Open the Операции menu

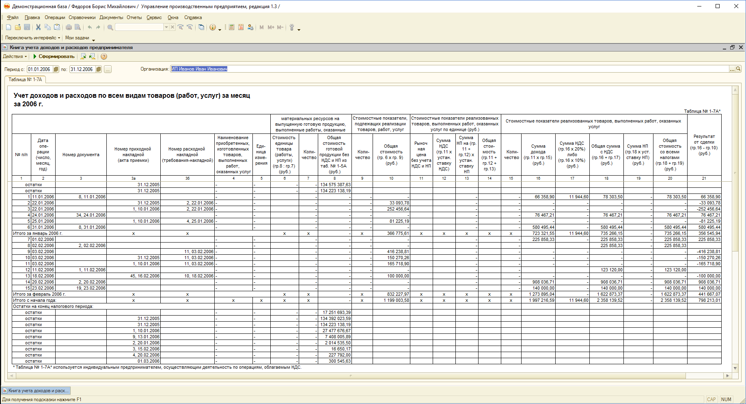(55, 17)
